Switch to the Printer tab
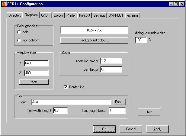Image resolution: width=186 pixels, height=136 pixels. (71, 15)
